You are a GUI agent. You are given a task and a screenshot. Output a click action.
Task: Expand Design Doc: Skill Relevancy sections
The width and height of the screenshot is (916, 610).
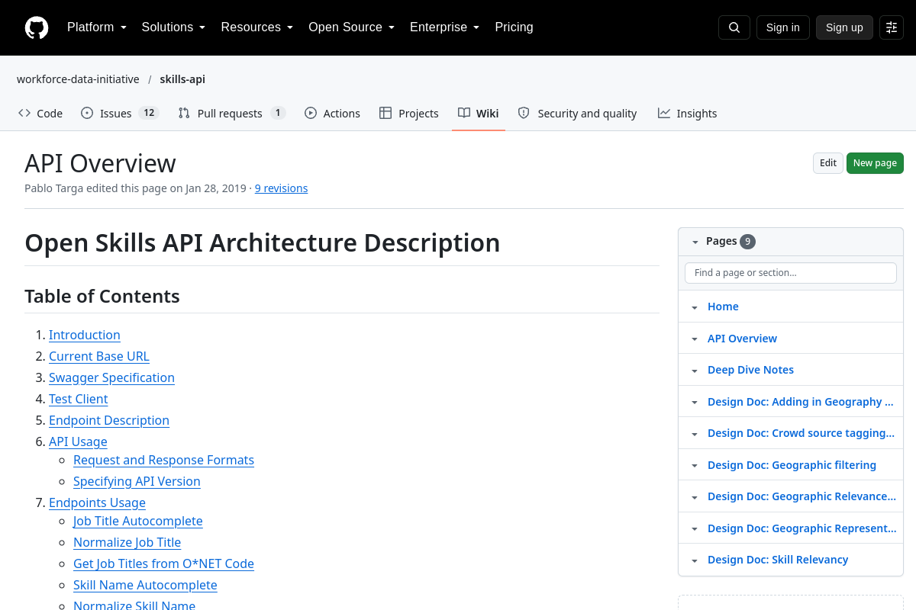pyautogui.click(x=695, y=560)
